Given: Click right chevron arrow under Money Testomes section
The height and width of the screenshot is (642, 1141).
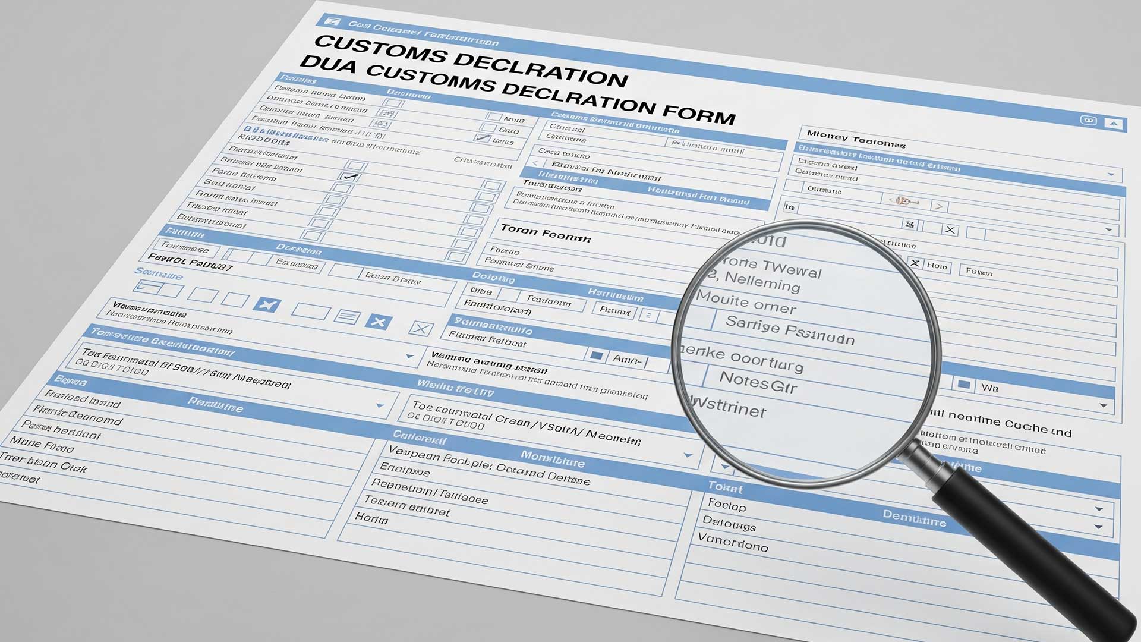Looking at the screenshot, I should [938, 207].
